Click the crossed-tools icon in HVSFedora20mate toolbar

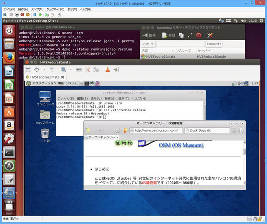click(88, 69)
